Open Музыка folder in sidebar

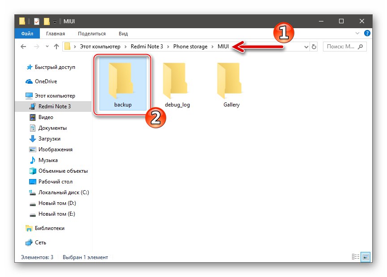point(43,160)
